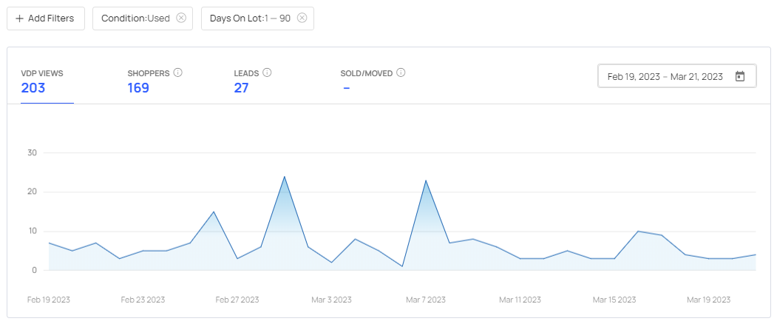
Task: Click the Mar 11 2023 x-axis label
Action: [520, 300]
